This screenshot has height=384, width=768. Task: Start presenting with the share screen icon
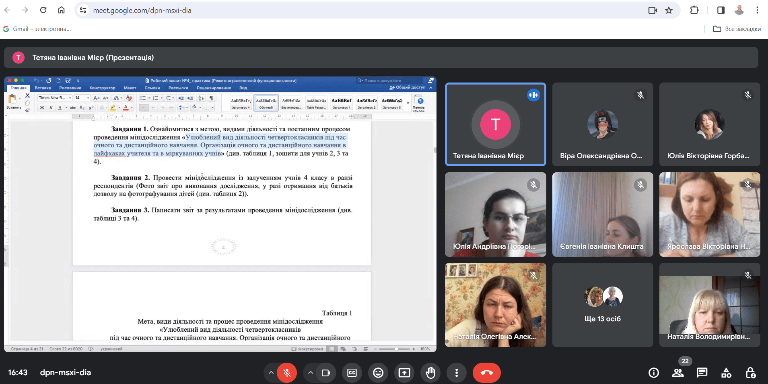[404, 372]
